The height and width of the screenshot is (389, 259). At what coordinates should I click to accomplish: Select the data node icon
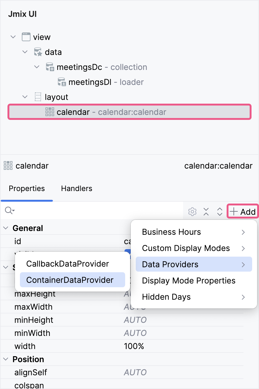(x=38, y=52)
